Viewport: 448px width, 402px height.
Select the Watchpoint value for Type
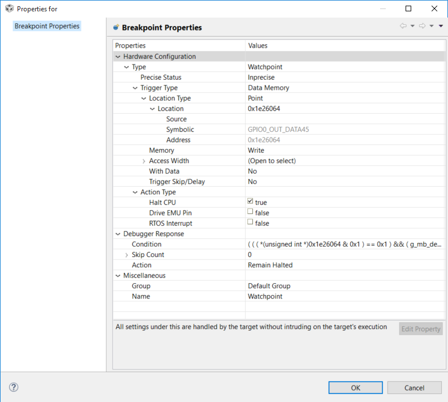click(265, 67)
